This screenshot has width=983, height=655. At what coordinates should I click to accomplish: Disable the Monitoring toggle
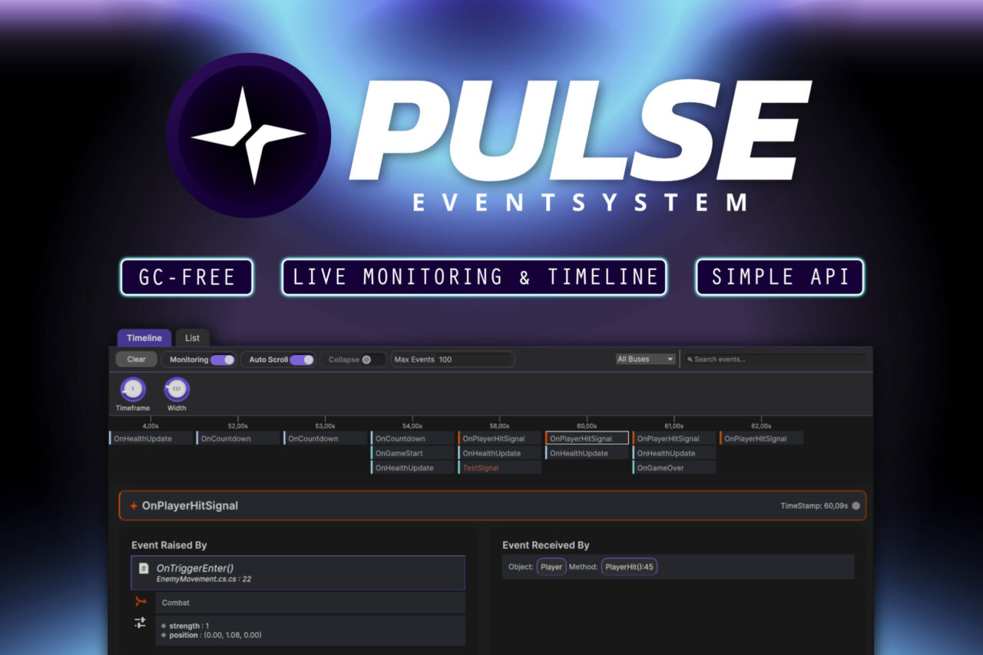pos(223,359)
